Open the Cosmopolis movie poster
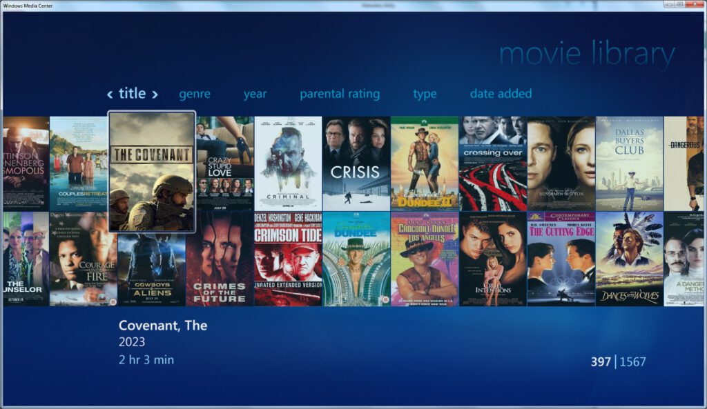The height and width of the screenshot is (409, 707). tap(26, 163)
